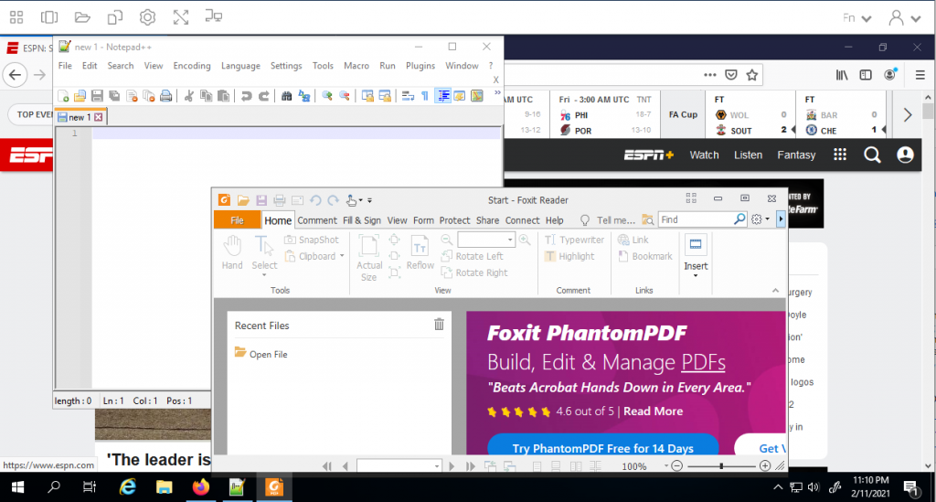936x502 pixels.
Task: Toggle Notepad++ show all characters pilcrow icon
Action: pyautogui.click(x=425, y=95)
